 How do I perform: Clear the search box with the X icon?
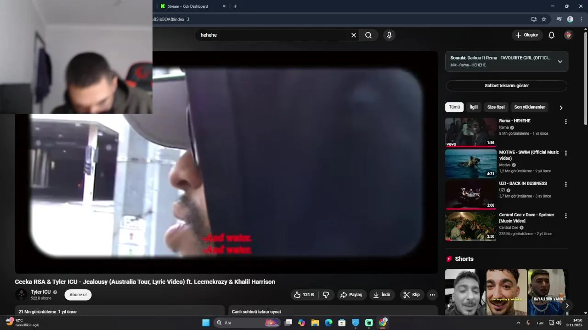pyautogui.click(x=354, y=35)
